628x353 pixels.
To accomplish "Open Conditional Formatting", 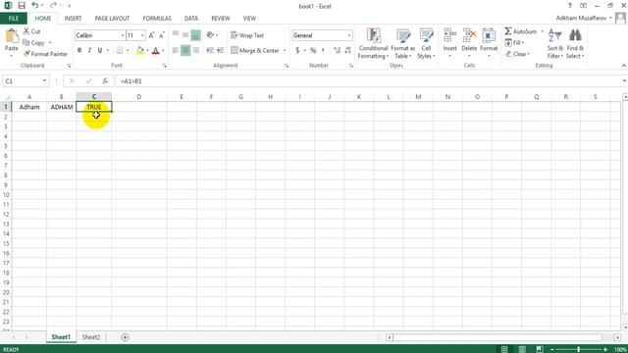I will click(373, 44).
